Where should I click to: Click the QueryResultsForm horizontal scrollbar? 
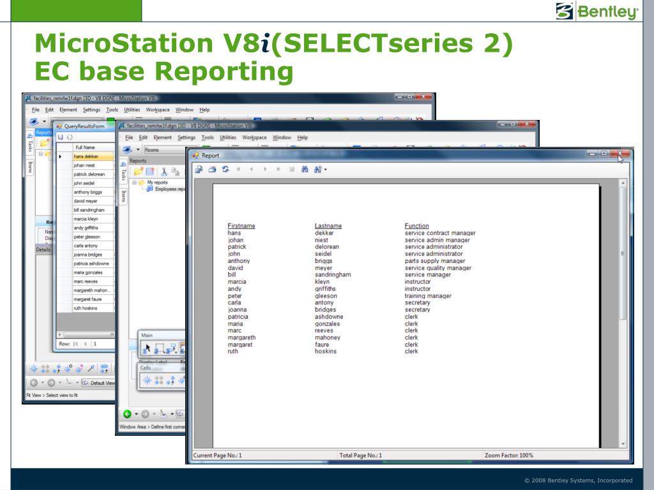tap(86, 334)
